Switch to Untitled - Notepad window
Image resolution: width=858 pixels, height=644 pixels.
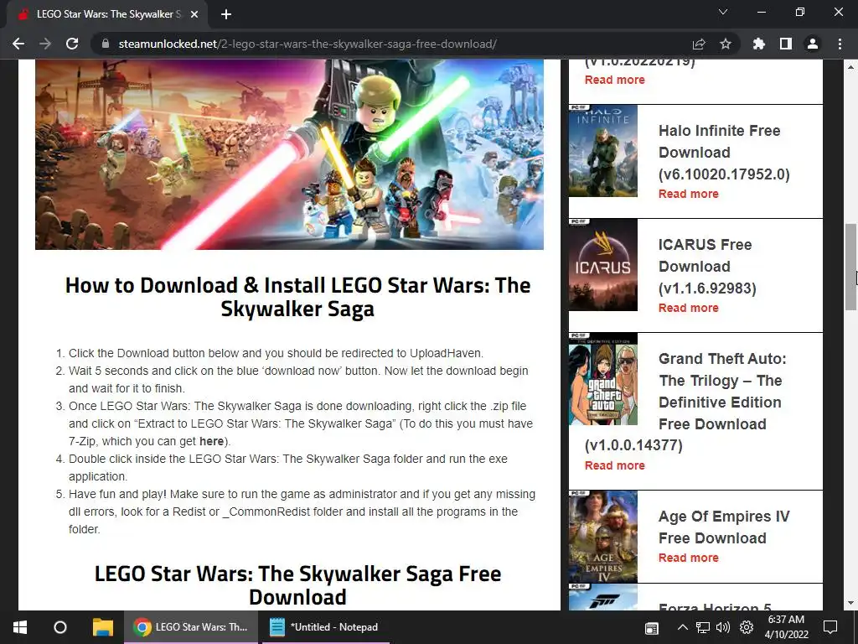click(326, 627)
